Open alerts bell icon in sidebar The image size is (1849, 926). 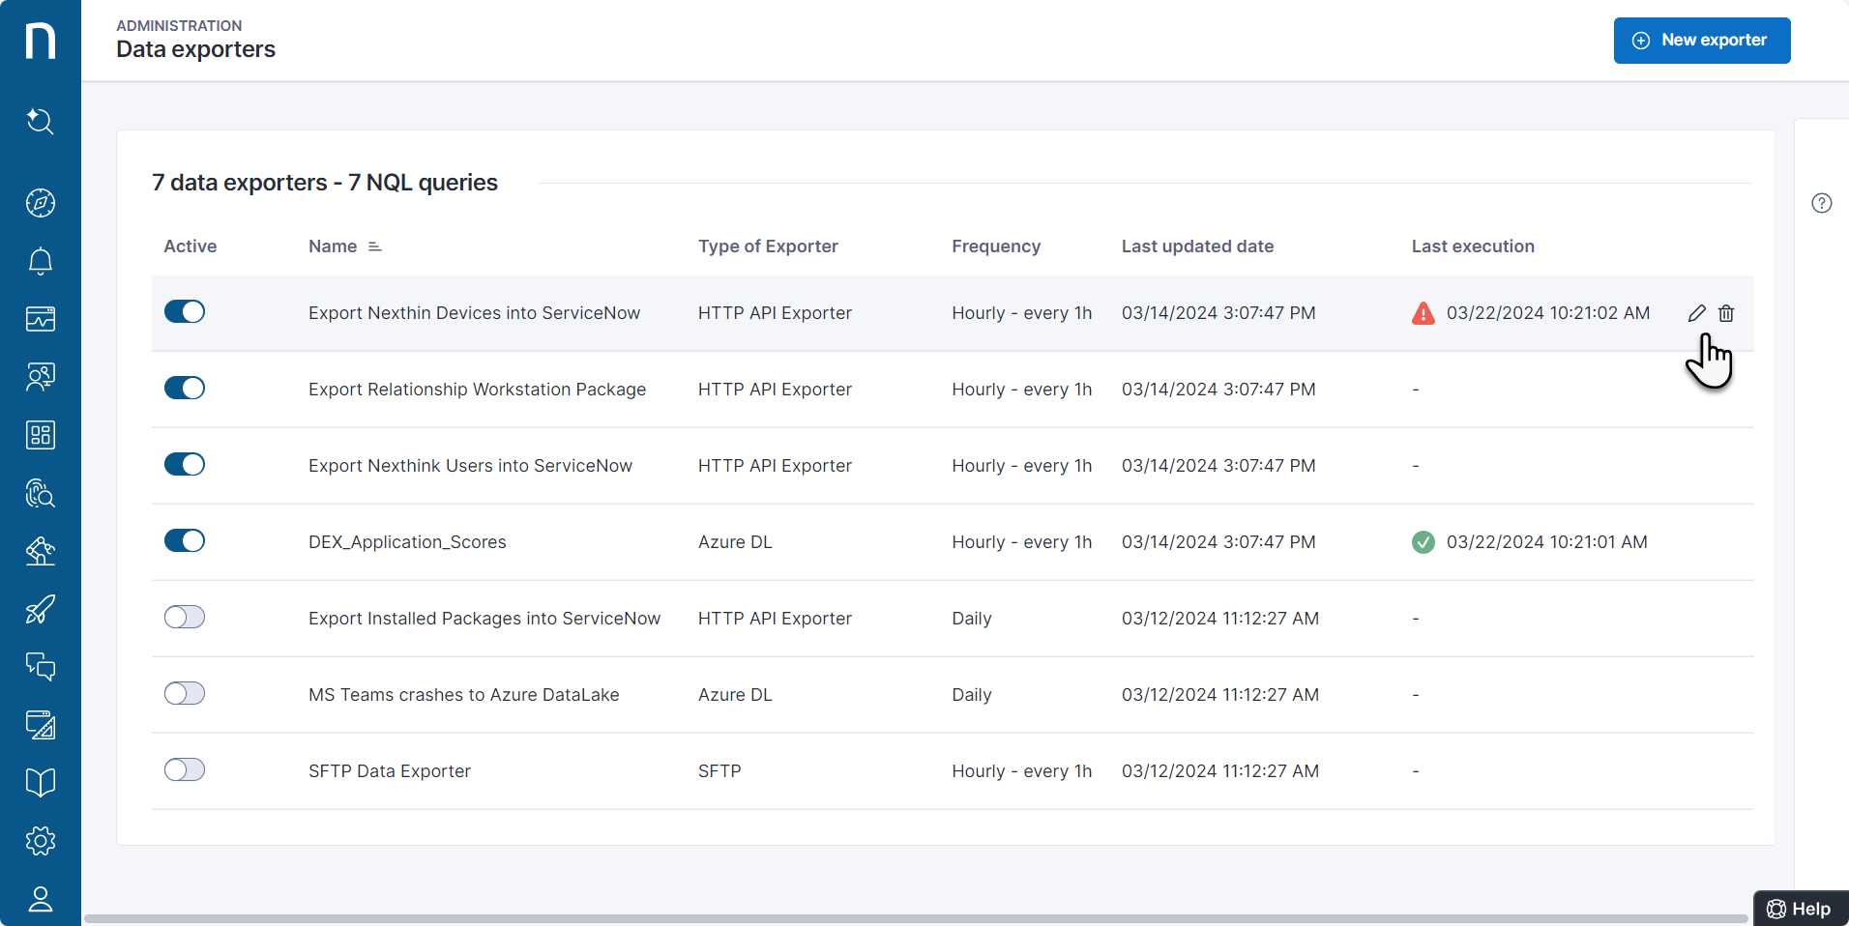40,261
